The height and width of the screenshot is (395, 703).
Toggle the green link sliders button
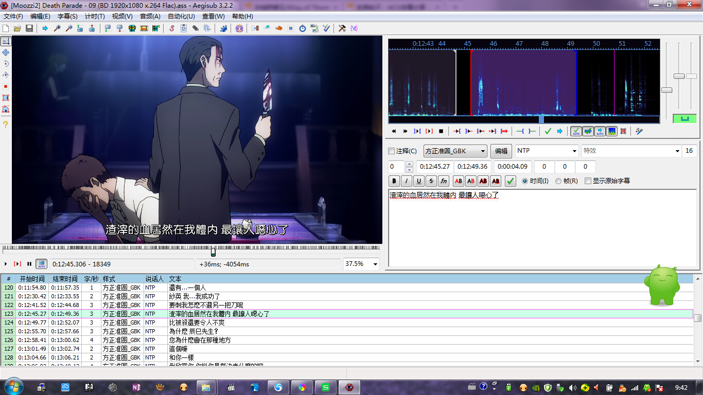coord(684,119)
